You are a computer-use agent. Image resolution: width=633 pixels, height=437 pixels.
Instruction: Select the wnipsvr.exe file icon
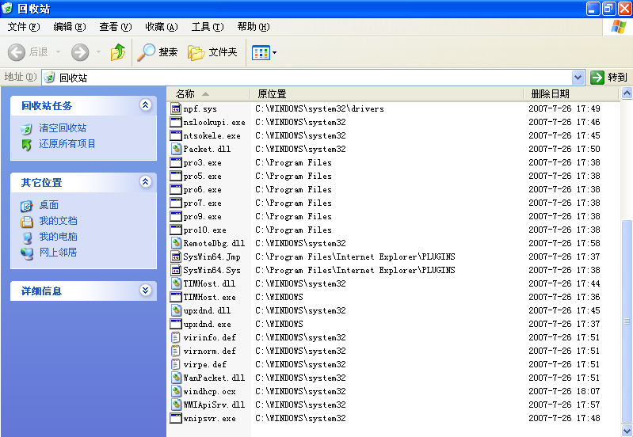176,418
